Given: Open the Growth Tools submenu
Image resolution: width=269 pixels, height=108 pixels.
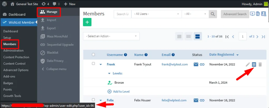Looking at the screenshot, I should tap(12, 96).
